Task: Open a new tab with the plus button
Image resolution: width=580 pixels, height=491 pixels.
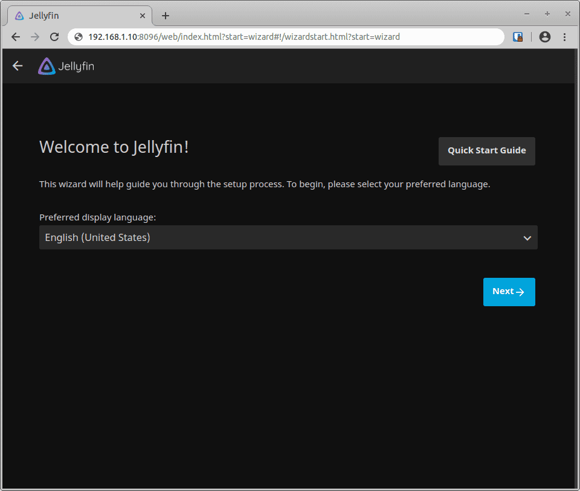Action: (x=165, y=15)
